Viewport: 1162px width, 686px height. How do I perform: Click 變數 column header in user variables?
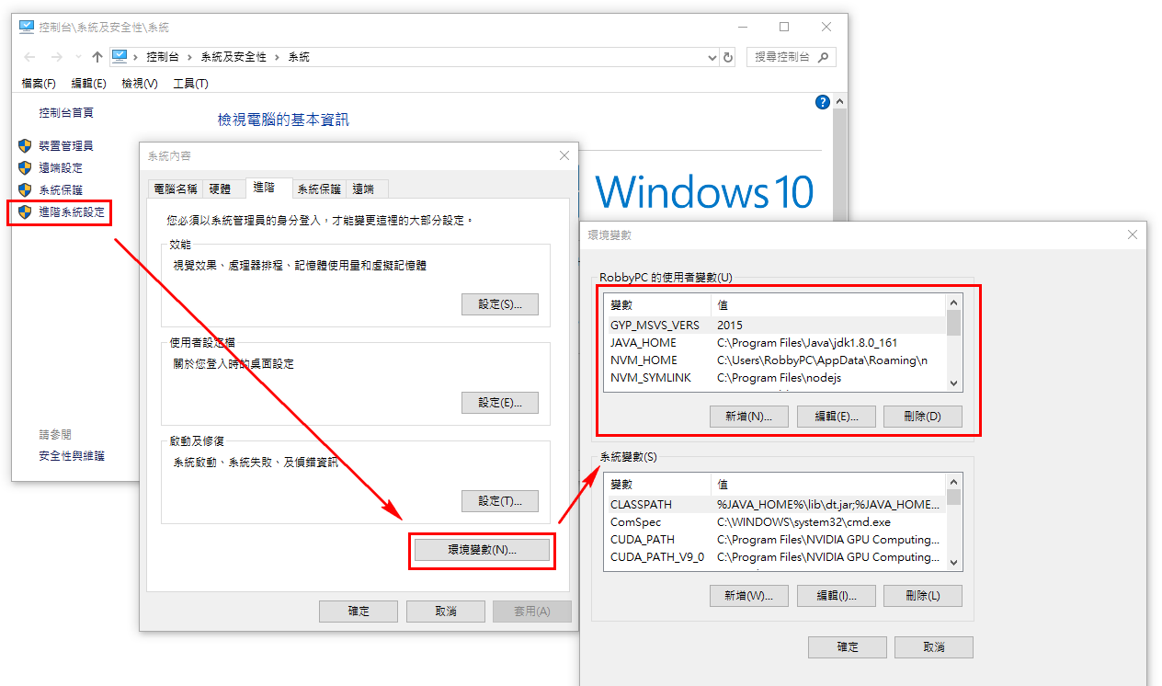point(657,305)
